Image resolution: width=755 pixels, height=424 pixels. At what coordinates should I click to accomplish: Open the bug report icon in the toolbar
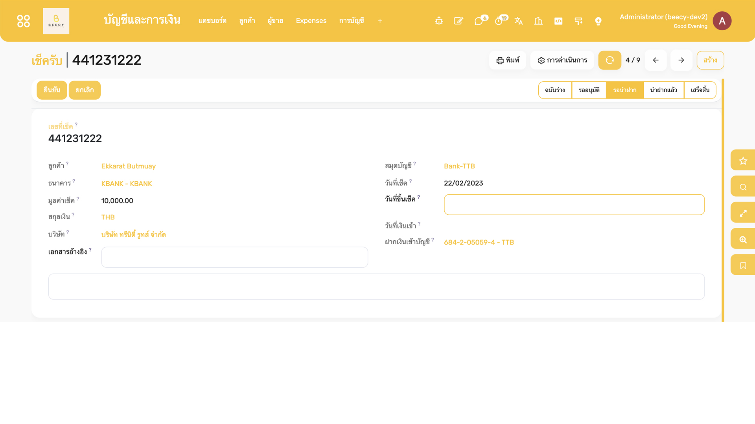[x=438, y=21]
